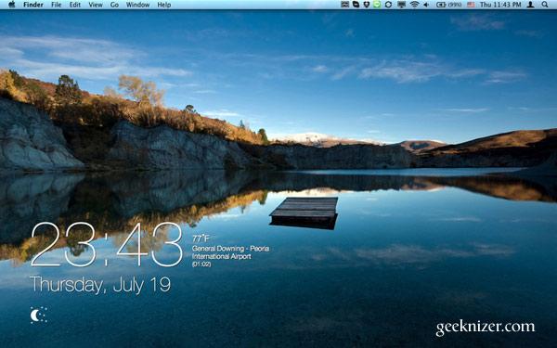
Task: Open the Go menu
Action: [x=114, y=5]
